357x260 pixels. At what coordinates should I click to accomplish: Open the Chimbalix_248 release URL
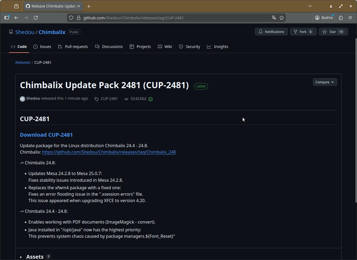click(x=109, y=152)
